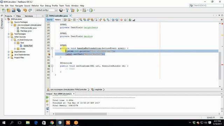Click the Debug Project toolbar icon
The image size is (224, 126).
pos(84,10)
